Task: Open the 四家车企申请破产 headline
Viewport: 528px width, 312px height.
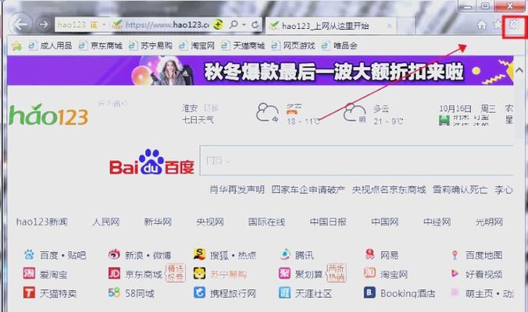Action: 308,190
